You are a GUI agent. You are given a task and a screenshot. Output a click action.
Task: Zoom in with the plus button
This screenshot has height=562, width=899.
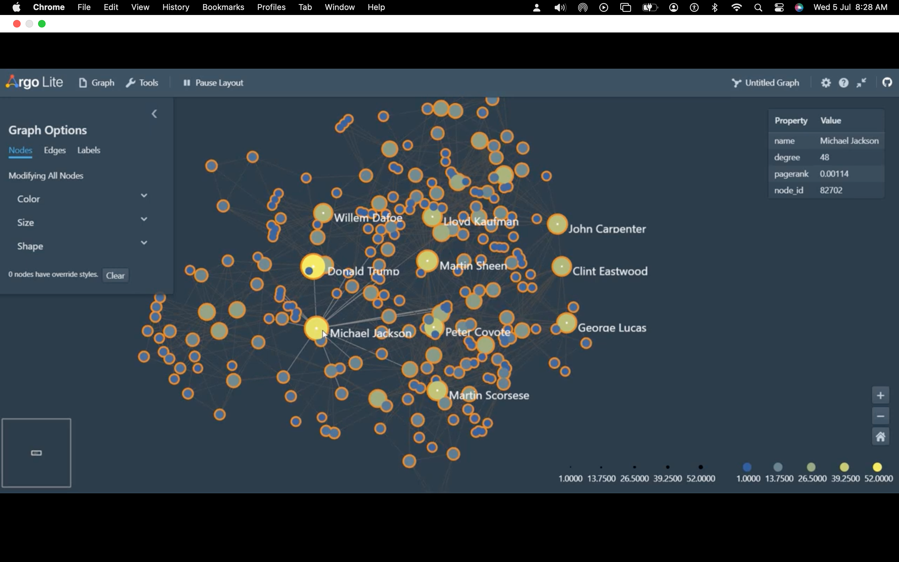point(880,396)
